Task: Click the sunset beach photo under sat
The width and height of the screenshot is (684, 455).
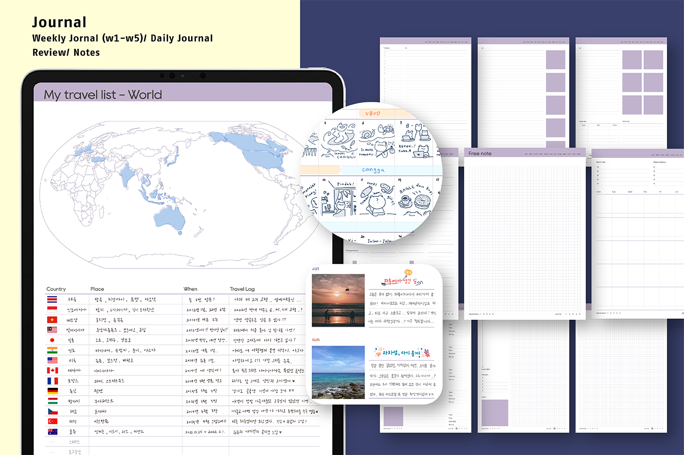Action: coord(338,300)
